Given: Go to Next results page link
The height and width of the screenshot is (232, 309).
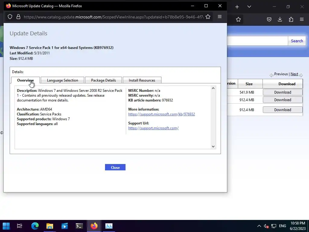Looking at the screenshot, I should [294, 74].
